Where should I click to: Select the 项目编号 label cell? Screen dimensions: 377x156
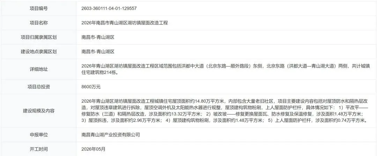point(39,9)
